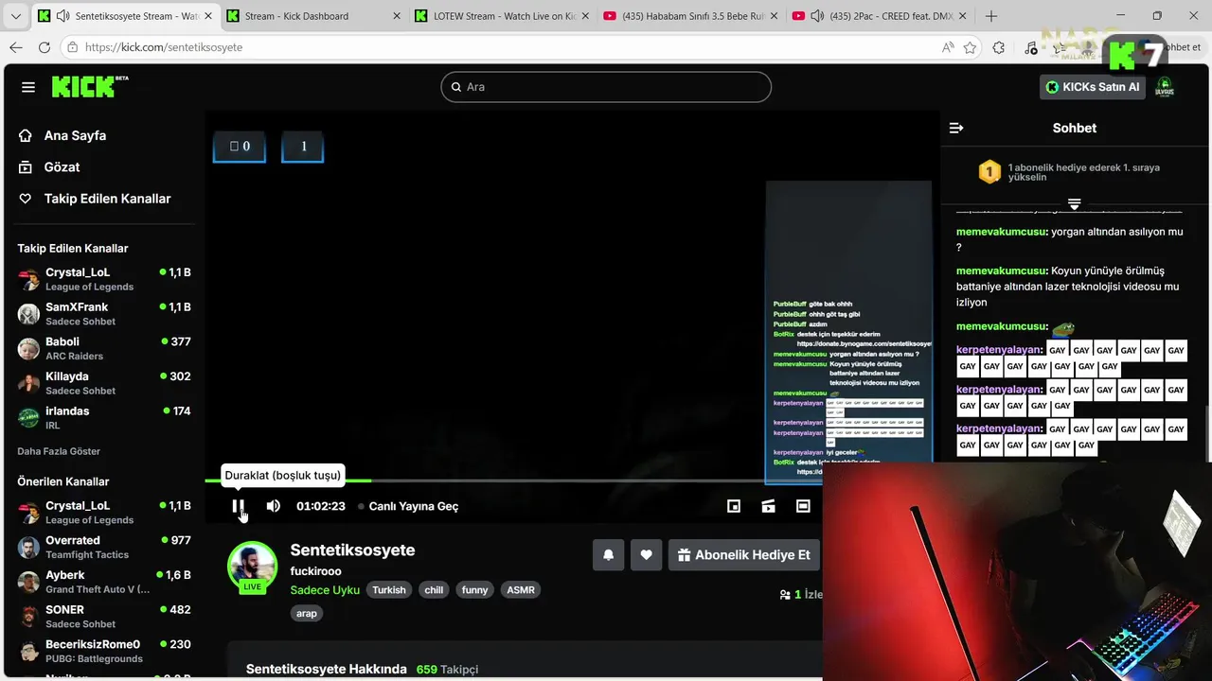Click the read aloud icon in address bar
The height and width of the screenshot is (681, 1212).
tap(948, 47)
